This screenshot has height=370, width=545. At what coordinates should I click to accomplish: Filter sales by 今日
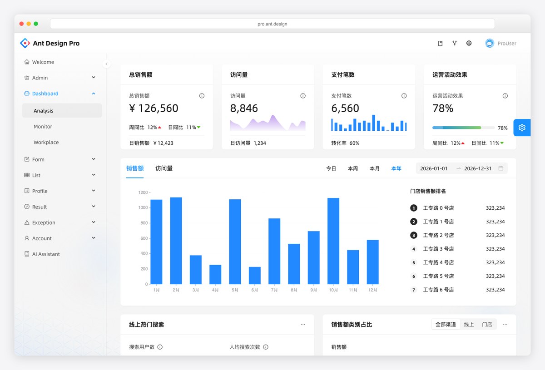(331, 168)
